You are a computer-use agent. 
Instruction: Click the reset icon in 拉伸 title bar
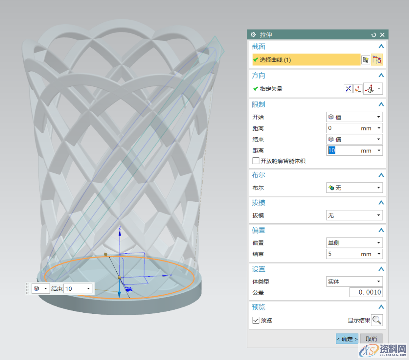[374, 35]
